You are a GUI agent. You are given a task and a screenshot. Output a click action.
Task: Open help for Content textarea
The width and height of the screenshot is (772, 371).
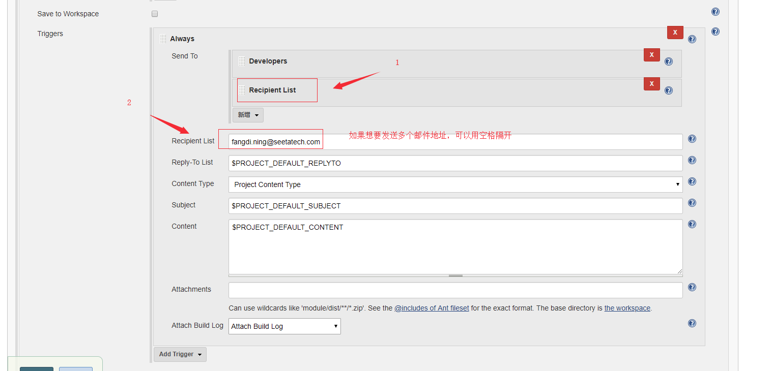pos(692,224)
